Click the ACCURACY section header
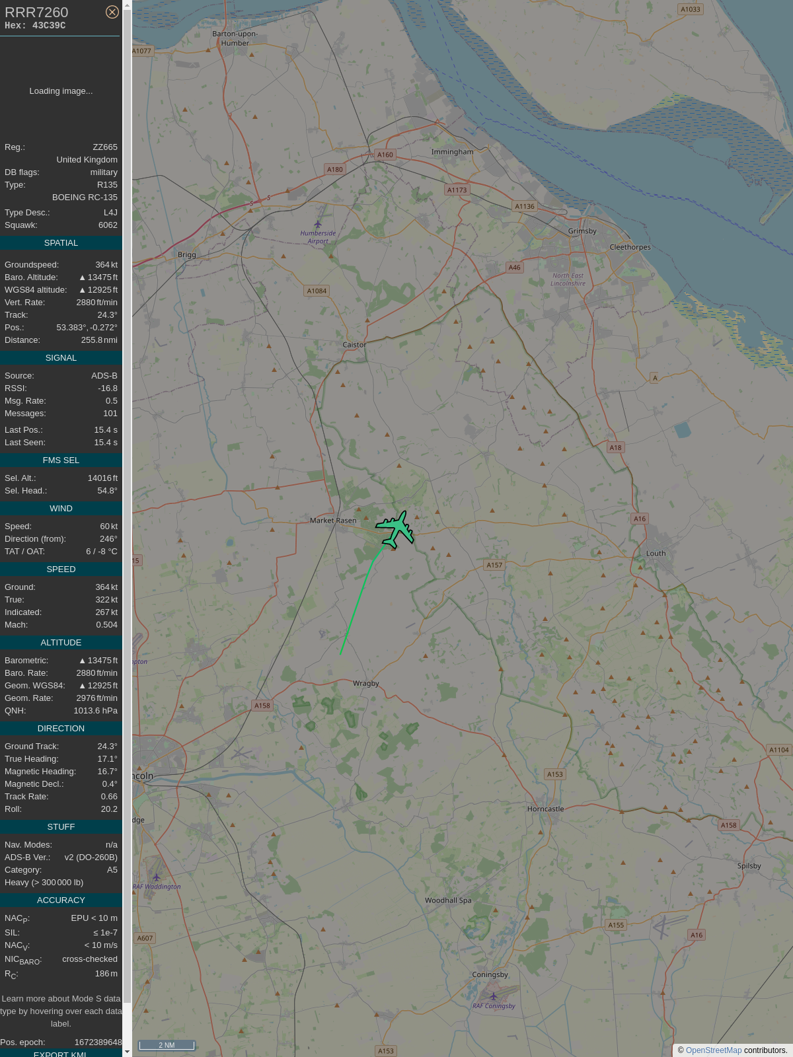The image size is (793, 1057). pos(61,900)
